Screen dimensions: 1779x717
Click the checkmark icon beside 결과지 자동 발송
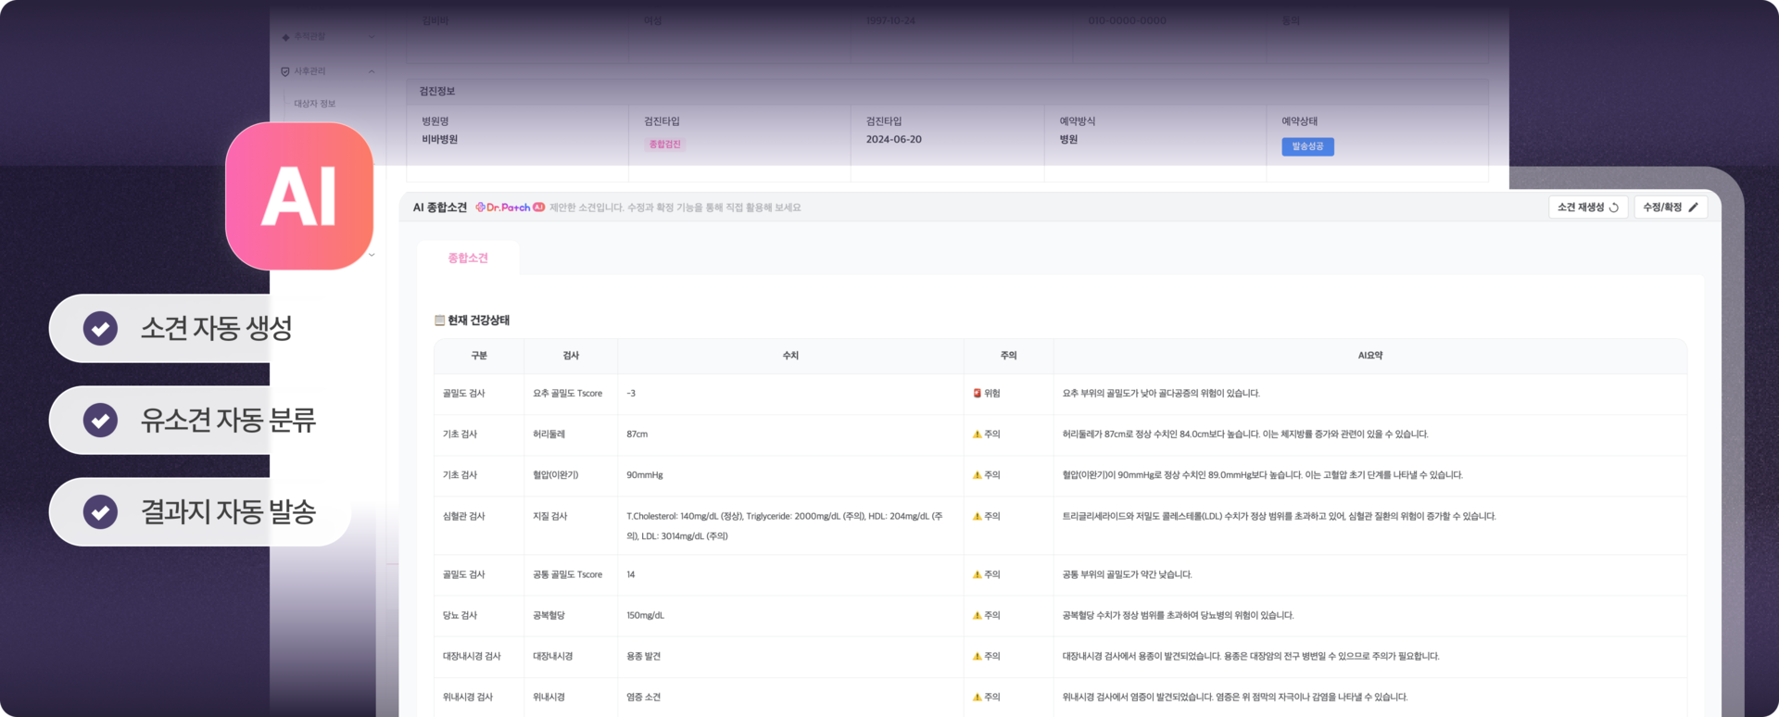(100, 511)
